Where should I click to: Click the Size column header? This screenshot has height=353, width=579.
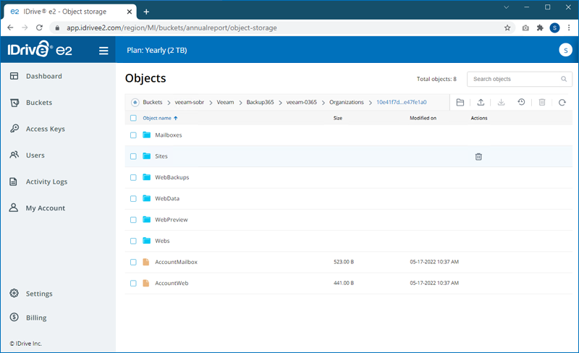pyautogui.click(x=338, y=118)
